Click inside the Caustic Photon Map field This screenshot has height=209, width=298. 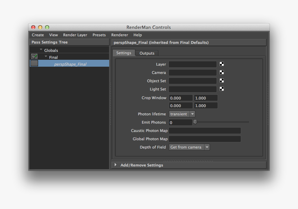click(x=204, y=130)
